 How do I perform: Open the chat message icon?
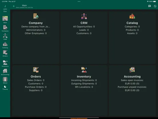(x=149, y=6)
